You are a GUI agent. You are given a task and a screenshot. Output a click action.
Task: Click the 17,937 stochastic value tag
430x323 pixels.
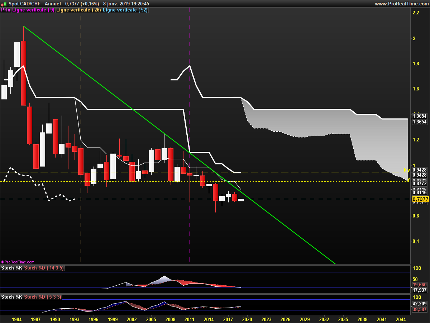420,290
